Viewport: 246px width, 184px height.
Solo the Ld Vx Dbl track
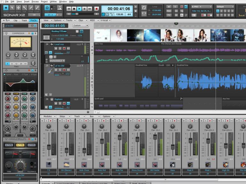click(x=60, y=70)
